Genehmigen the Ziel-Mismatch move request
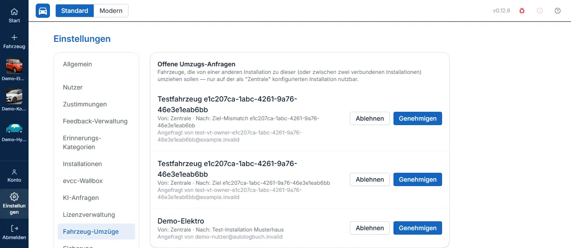 [x=418, y=118]
